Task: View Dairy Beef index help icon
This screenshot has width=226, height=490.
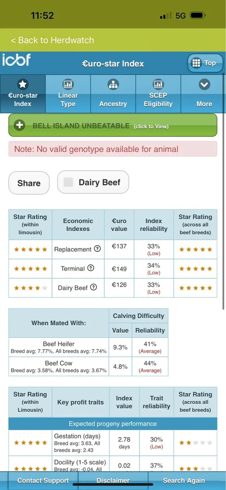Action: tap(93, 287)
